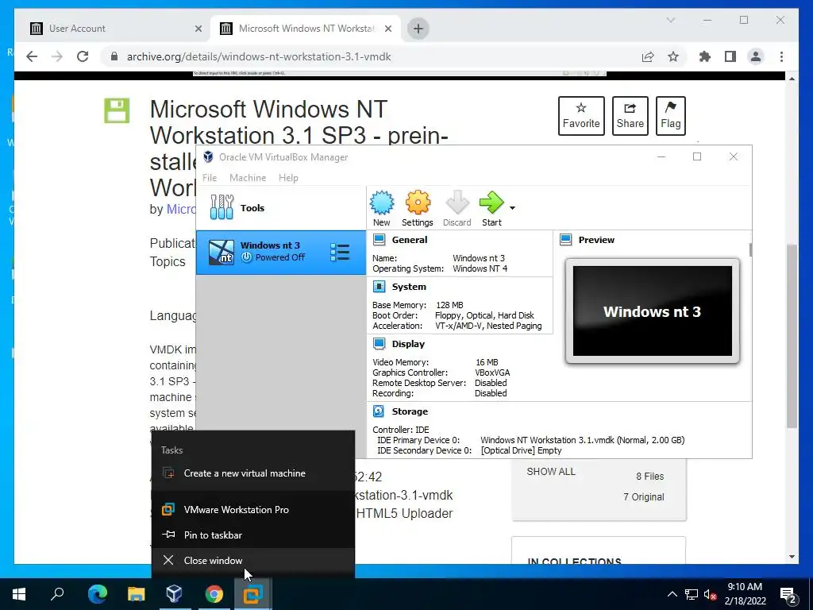Click the green floppy software icon
This screenshot has height=610, width=813.
tap(117, 110)
